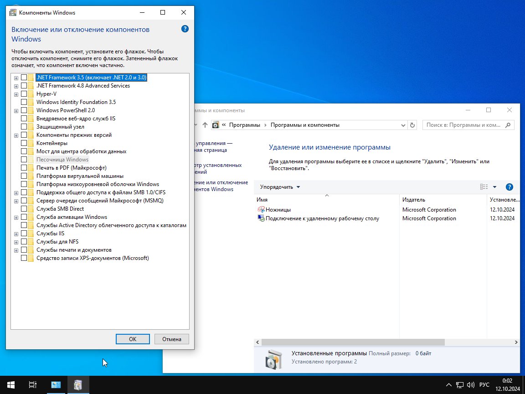
Task: Click the scroll right arrow of programs list
Action: (x=516, y=342)
